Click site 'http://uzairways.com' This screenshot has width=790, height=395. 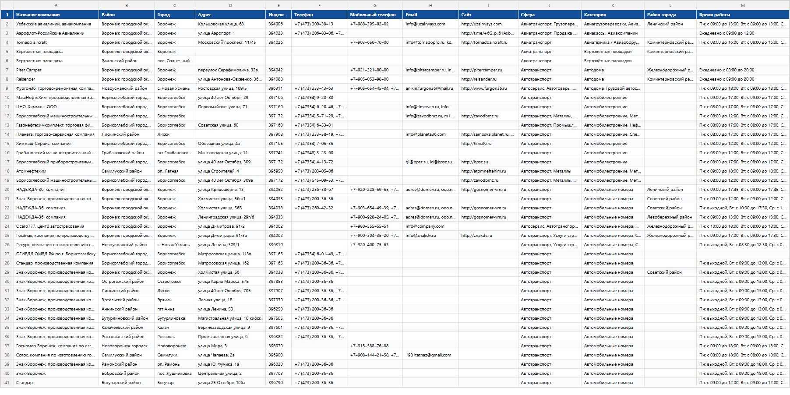[488, 24]
